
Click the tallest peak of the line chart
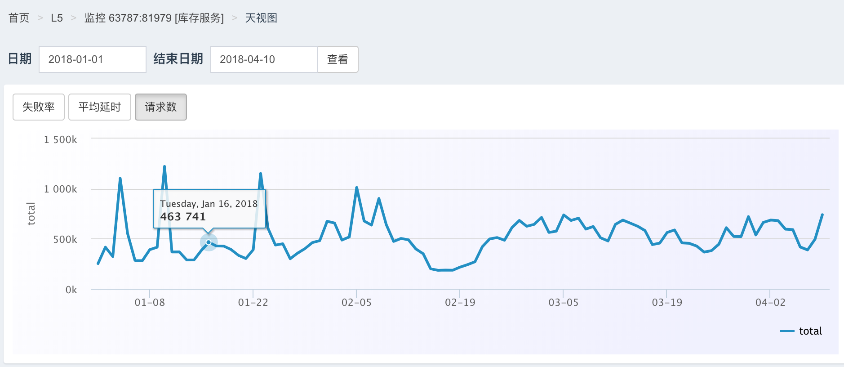pyautogui.click(x=164, y=166)
